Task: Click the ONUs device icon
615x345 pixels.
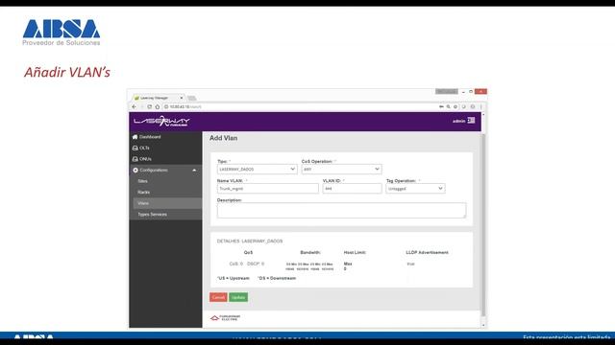Action: (x=135, y=159)
